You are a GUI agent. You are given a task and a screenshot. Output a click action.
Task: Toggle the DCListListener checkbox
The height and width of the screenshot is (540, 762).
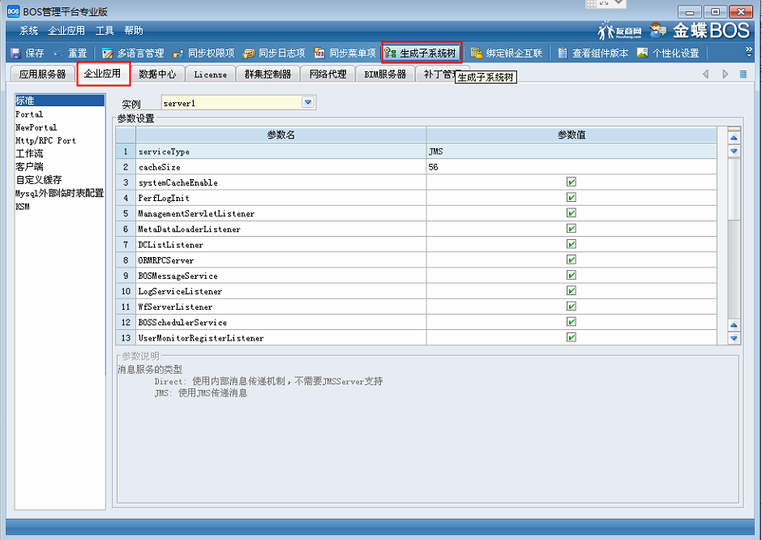click(571, 244)
